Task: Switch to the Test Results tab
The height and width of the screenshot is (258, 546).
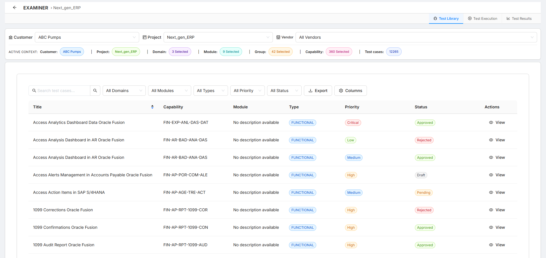Action: pos(519,19)
